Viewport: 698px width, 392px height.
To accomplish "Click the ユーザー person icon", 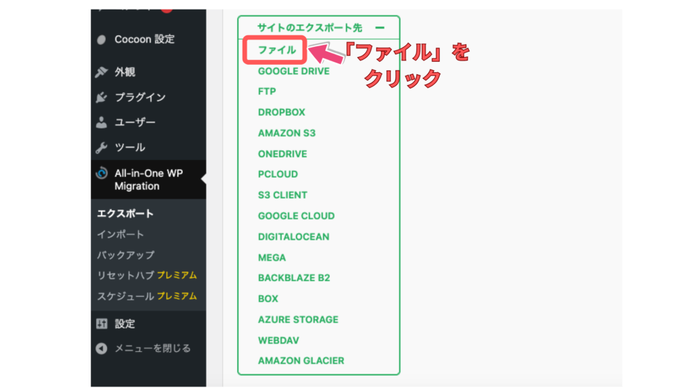I will (x=102, y=122).
